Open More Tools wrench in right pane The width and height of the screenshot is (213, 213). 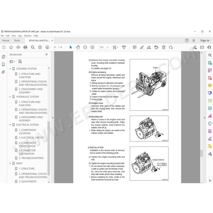pyautogui.click(x=210, y=154)
